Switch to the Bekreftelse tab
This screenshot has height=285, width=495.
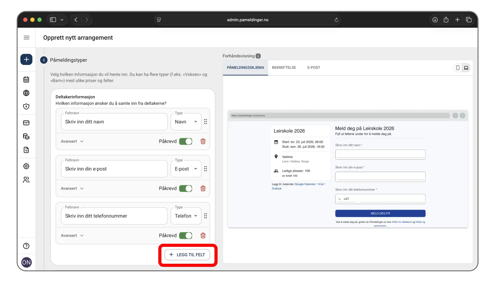(284, 68)
